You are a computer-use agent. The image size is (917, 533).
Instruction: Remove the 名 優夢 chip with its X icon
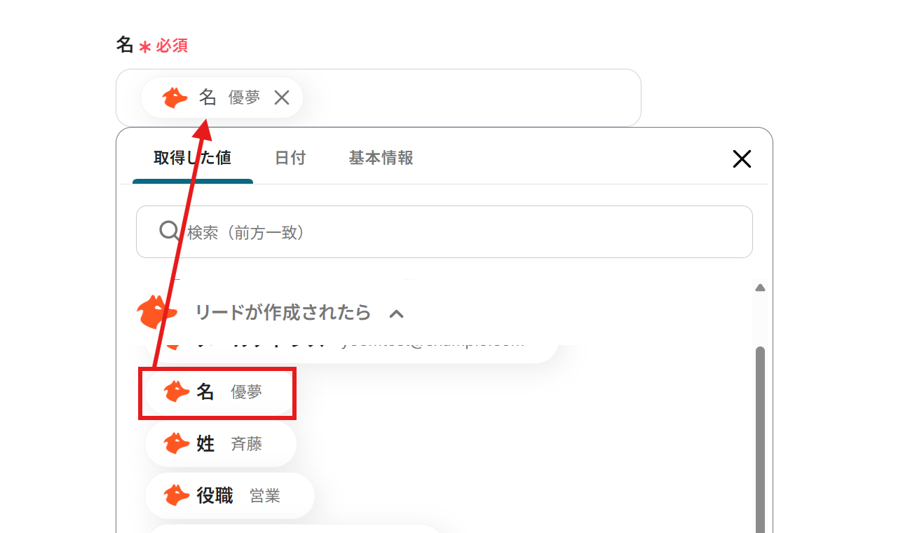click(x=282, y=97)
